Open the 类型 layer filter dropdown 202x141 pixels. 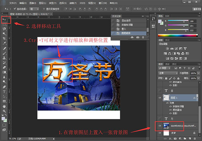pyautogui.click(x=164, y=68)
